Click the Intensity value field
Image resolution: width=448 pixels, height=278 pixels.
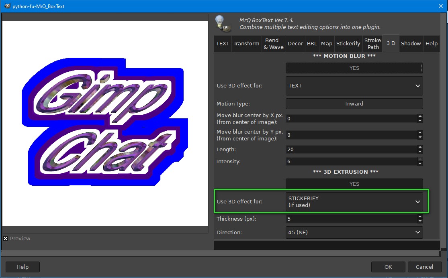click(x=352, y=161)
